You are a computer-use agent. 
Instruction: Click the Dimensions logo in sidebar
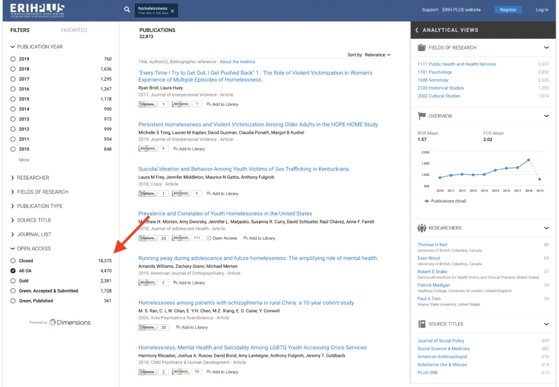(69, 322)
